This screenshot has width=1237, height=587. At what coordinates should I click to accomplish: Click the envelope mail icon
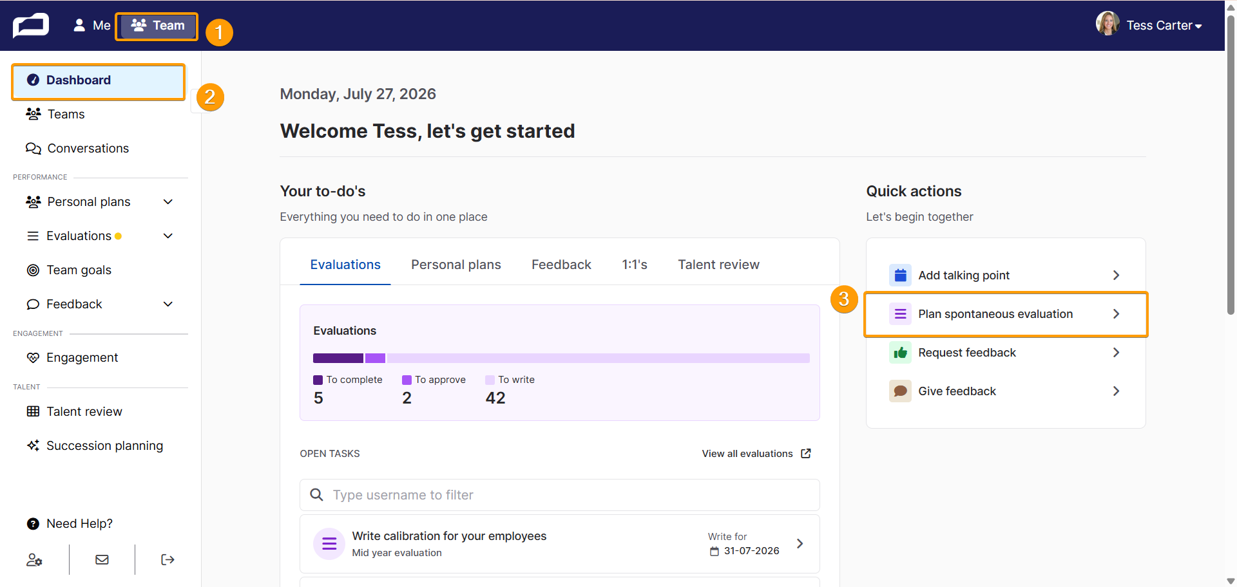tap(102, 560)
